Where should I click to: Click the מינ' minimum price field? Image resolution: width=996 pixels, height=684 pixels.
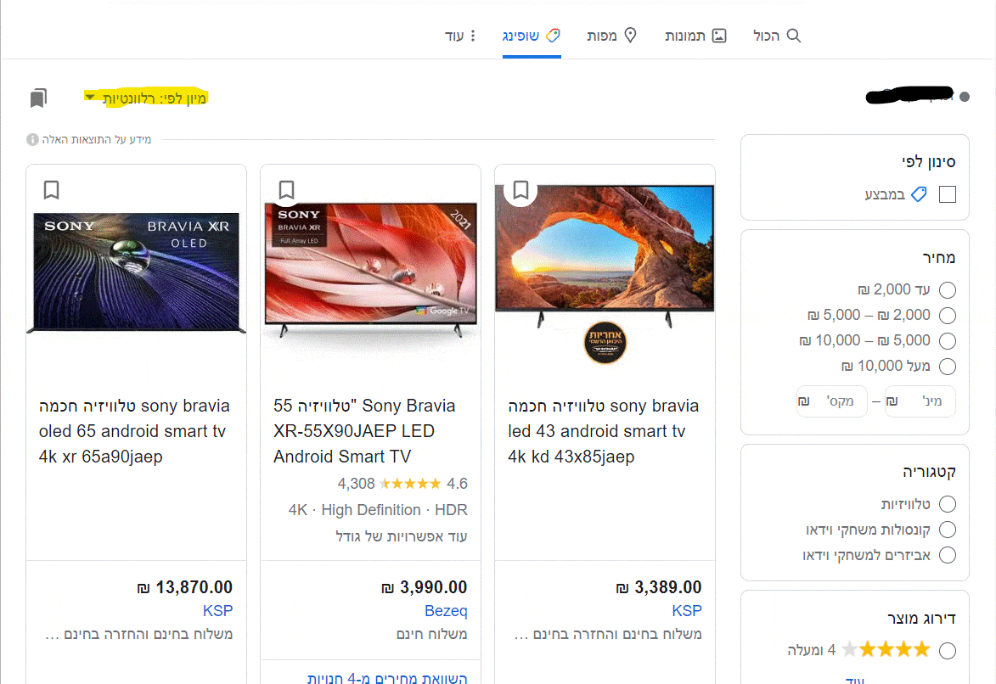tap(920, 401)
